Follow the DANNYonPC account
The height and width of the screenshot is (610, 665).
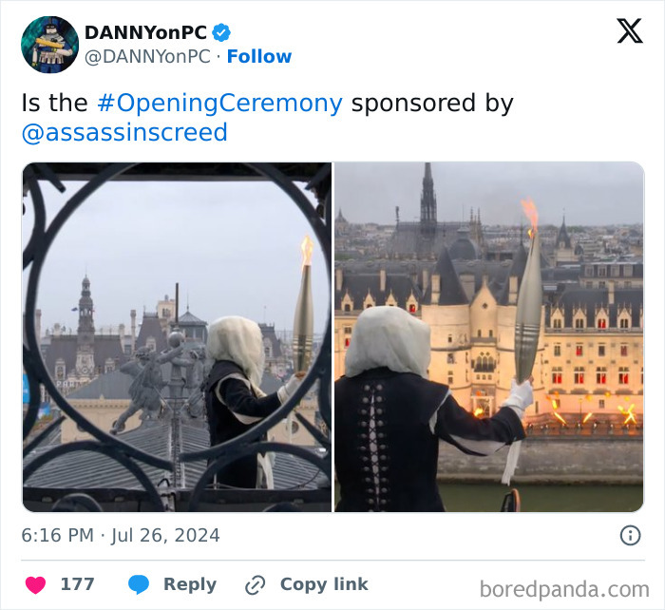[259, 56]
